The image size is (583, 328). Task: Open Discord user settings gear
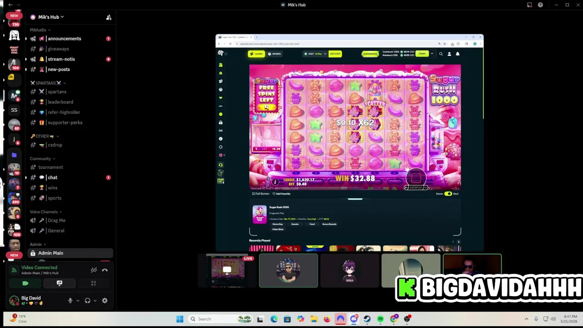click(x=105, y=301)
